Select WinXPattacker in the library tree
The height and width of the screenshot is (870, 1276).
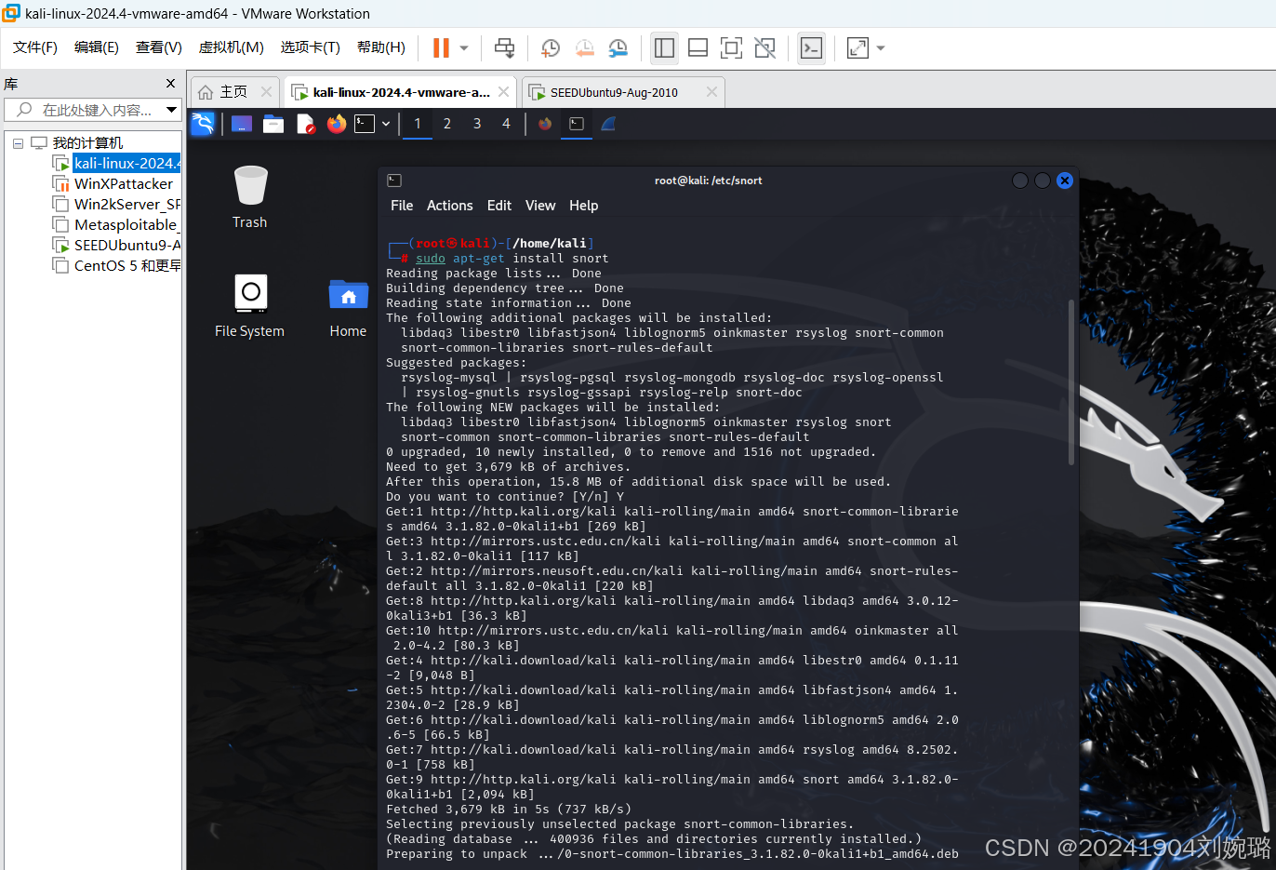(113, 184)
